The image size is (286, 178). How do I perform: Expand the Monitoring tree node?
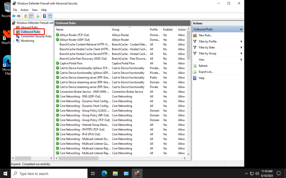coord(13,41)
